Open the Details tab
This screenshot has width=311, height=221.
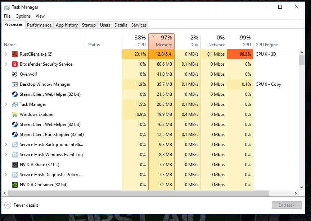pos(121,25)
